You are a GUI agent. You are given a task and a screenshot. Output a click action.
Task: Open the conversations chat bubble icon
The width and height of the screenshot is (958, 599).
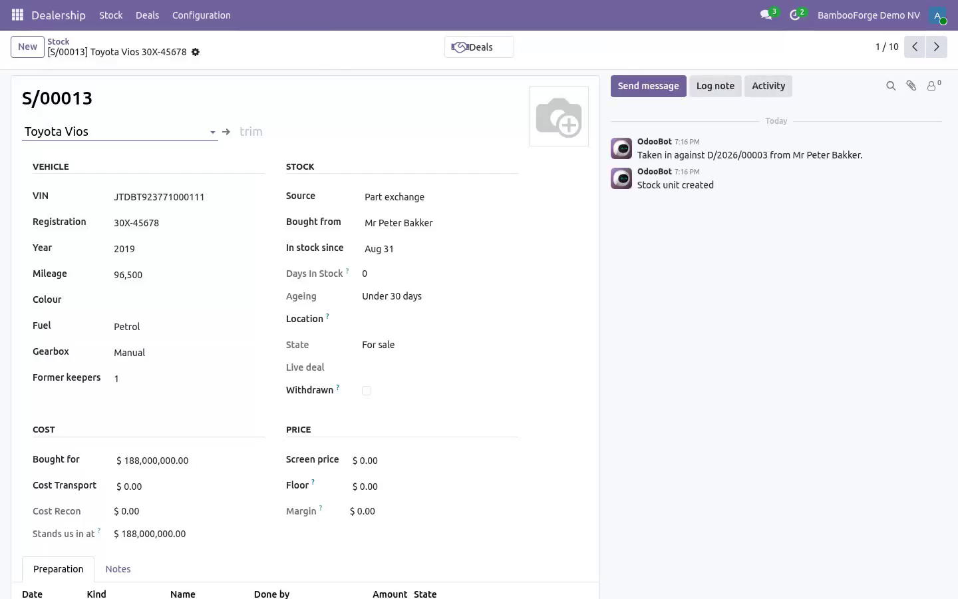coord(766,15)
